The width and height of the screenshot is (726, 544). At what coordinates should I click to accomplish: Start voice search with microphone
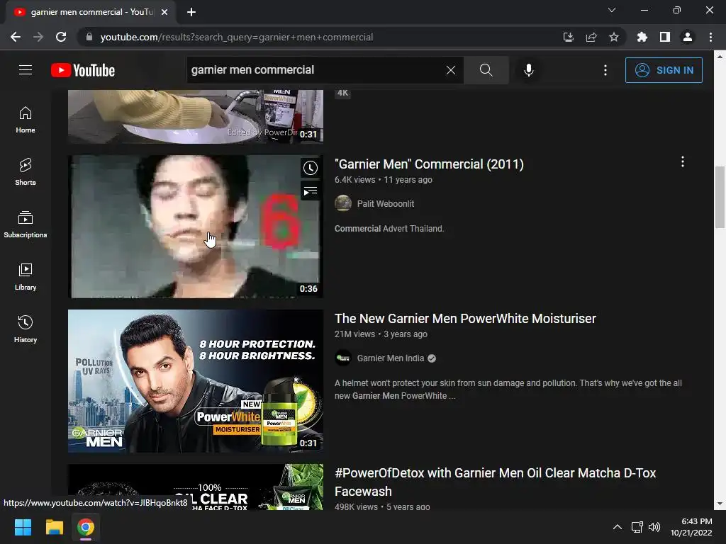(x=529, y=70)
